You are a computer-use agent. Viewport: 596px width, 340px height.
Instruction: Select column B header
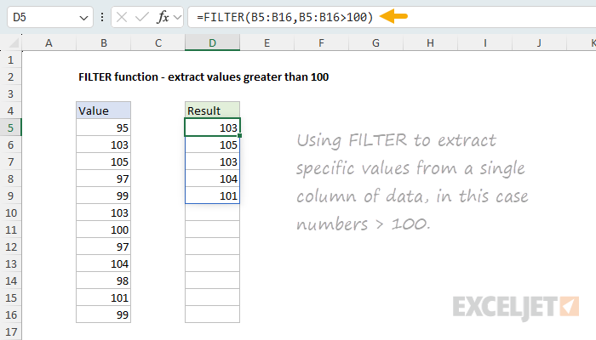(x=103, y=42)
